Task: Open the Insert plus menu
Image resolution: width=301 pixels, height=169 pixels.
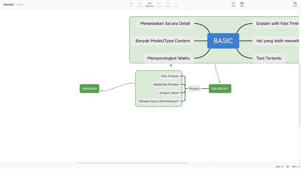Action: 176,3
